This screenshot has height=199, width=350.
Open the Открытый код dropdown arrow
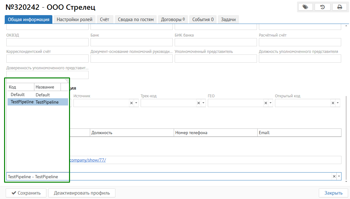(x=338, y=103)
